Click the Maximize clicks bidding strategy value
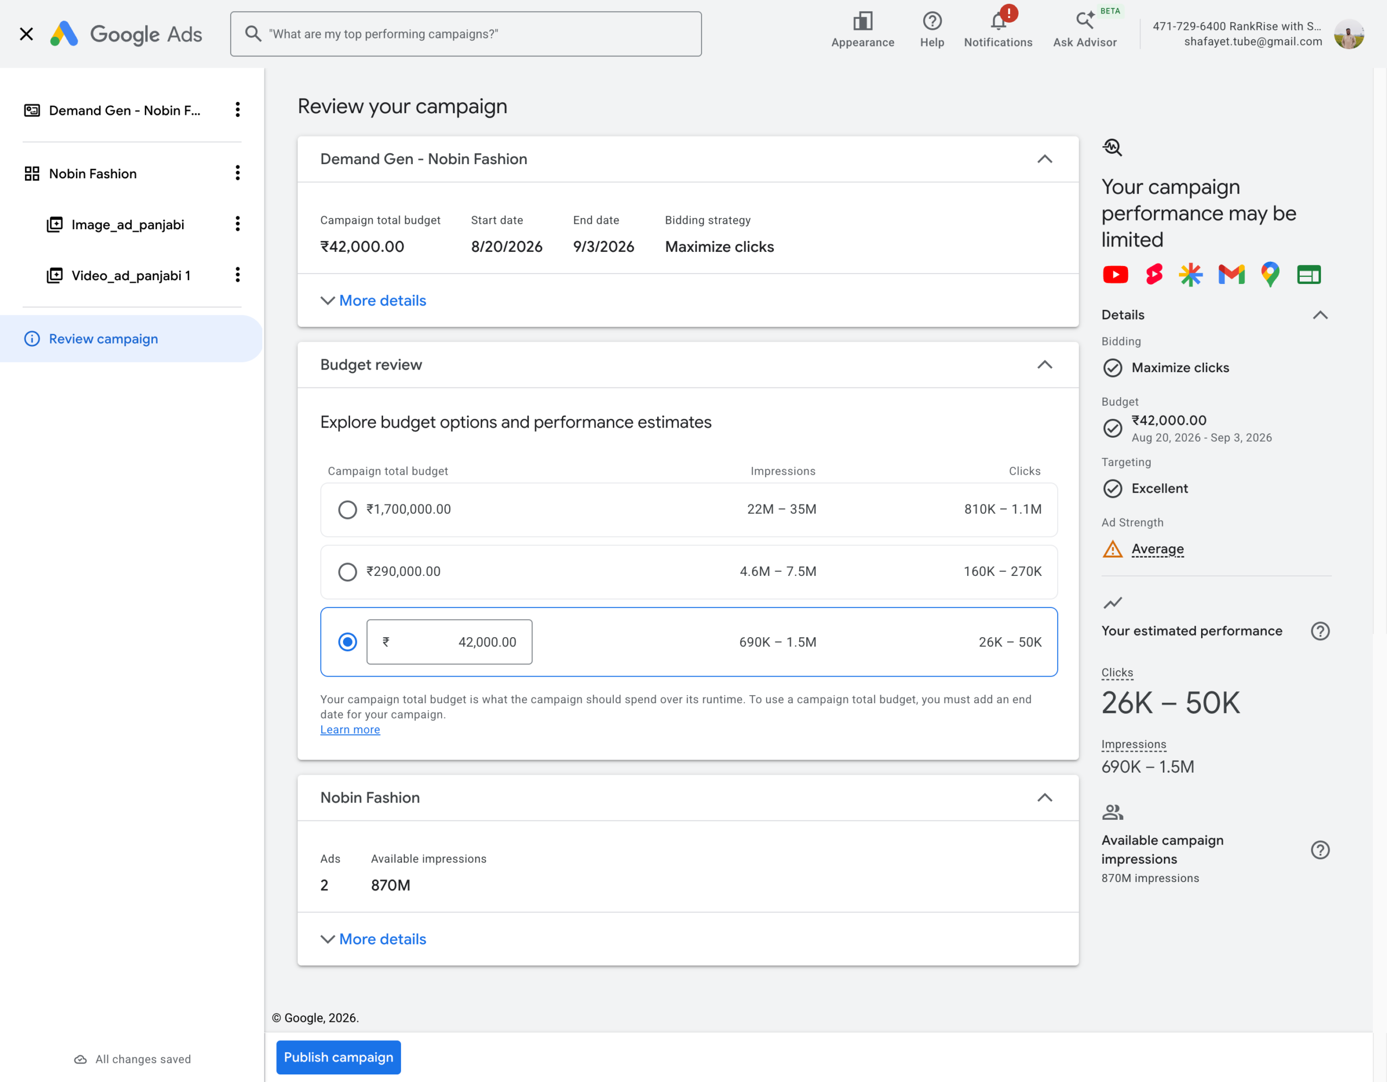 [x=719, y=247]
